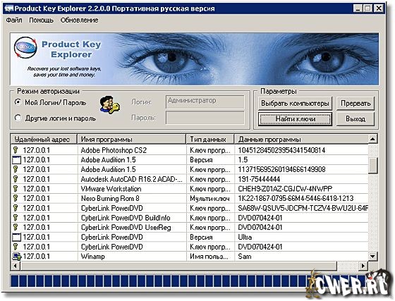Click the Выбрать компьютеры button
395x301 pixels.
click(296, 104)
